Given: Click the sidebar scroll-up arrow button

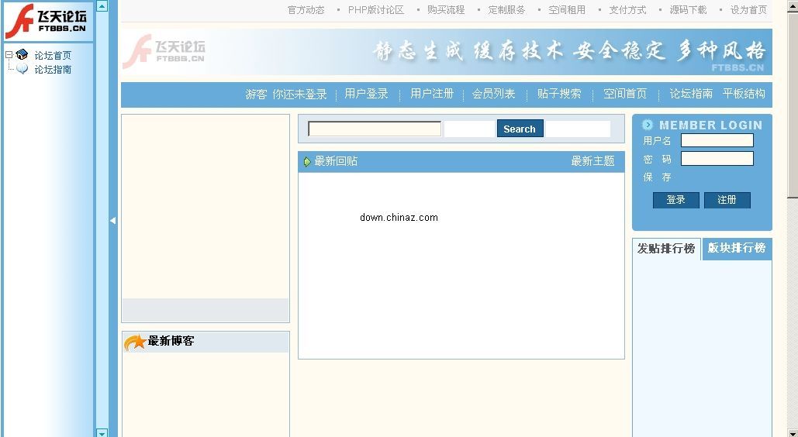Looking at the screenshot, I should point(102,5).
